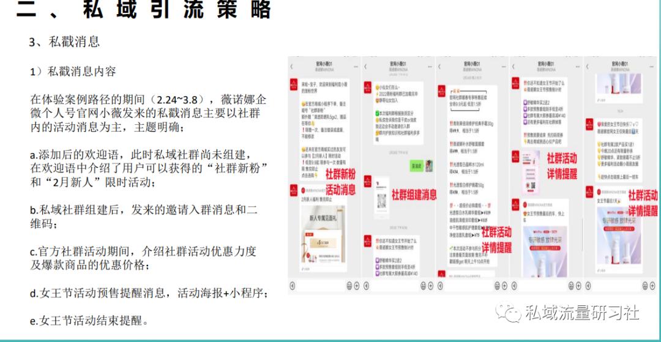Image resolution: width=661 pixels, height=342 pixels.
Task: Tap plus attachment icon in first chat screenshot
Action: coord(357,286)
